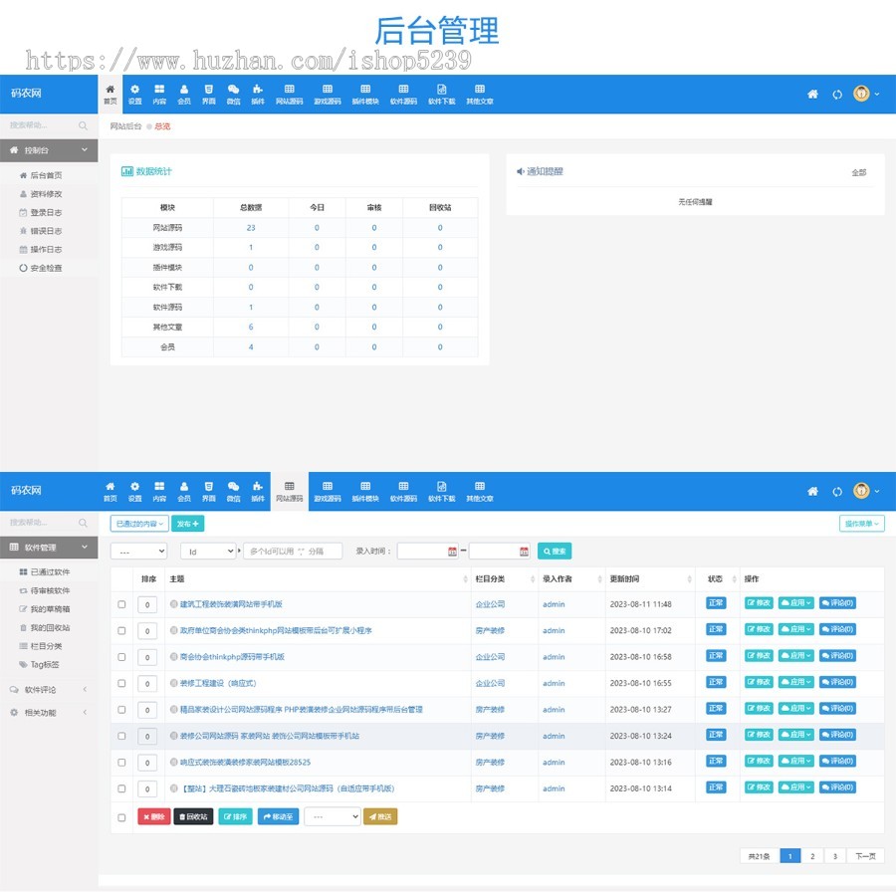Click the refresh icon in the lower panel header
The height and width of the screenshot is (896, 896).
tap(837, 492)
